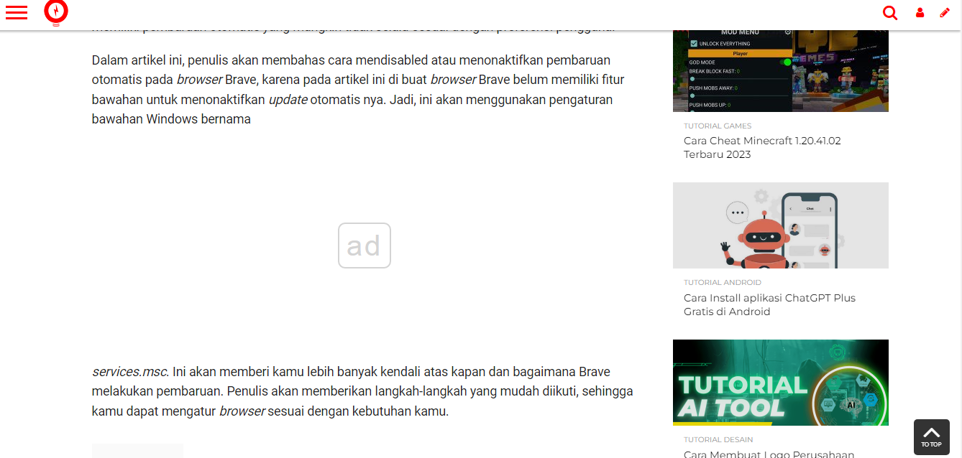Click the lightbulb site logo
The height and width of the screenshot is (458, 962).
tap(56, 12)
